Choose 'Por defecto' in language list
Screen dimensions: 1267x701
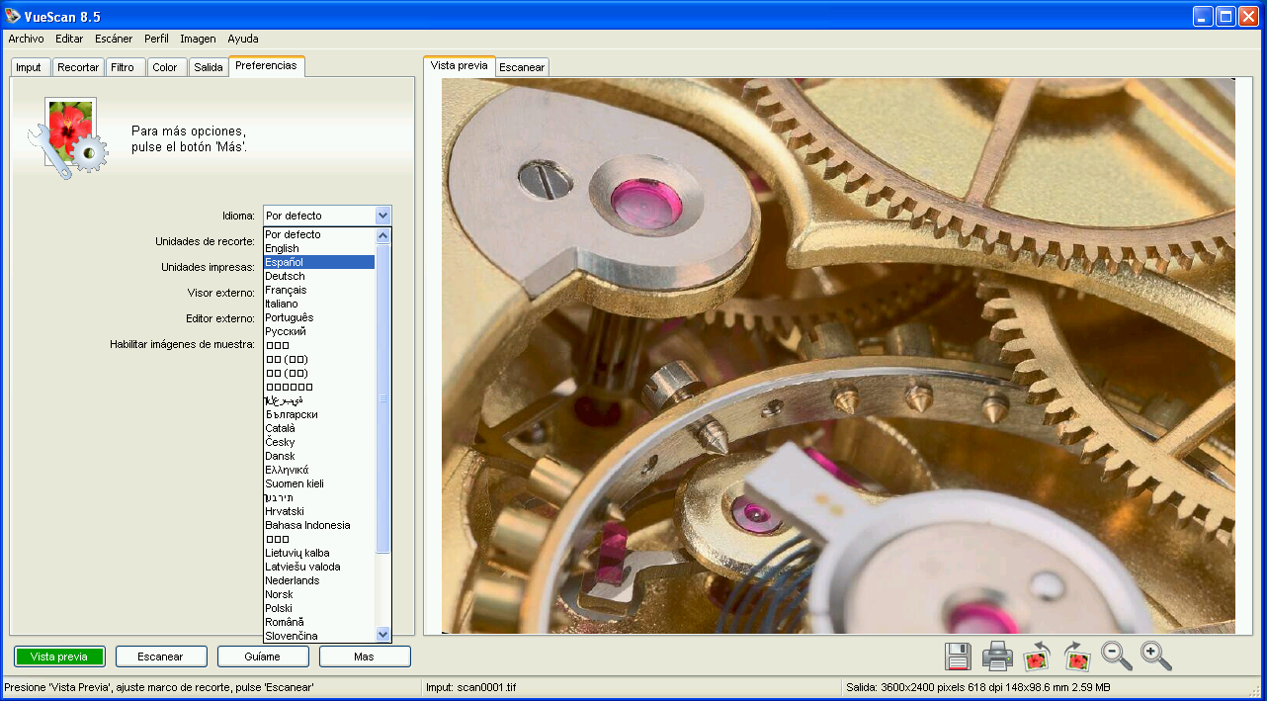click(319, 234)
